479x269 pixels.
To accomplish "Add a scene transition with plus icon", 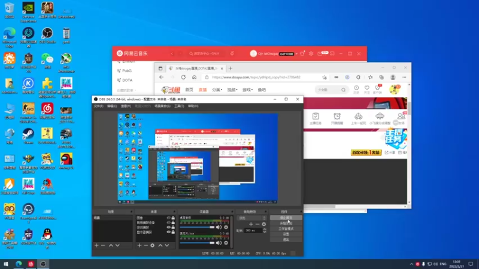I will [x=251, y=224].
